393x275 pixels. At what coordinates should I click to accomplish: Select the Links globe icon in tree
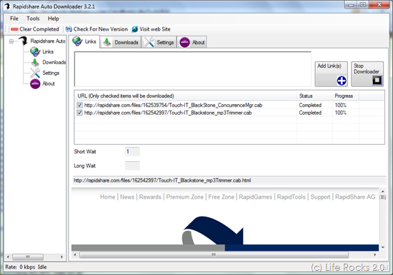pyautogui.click(x=35, y=52)
